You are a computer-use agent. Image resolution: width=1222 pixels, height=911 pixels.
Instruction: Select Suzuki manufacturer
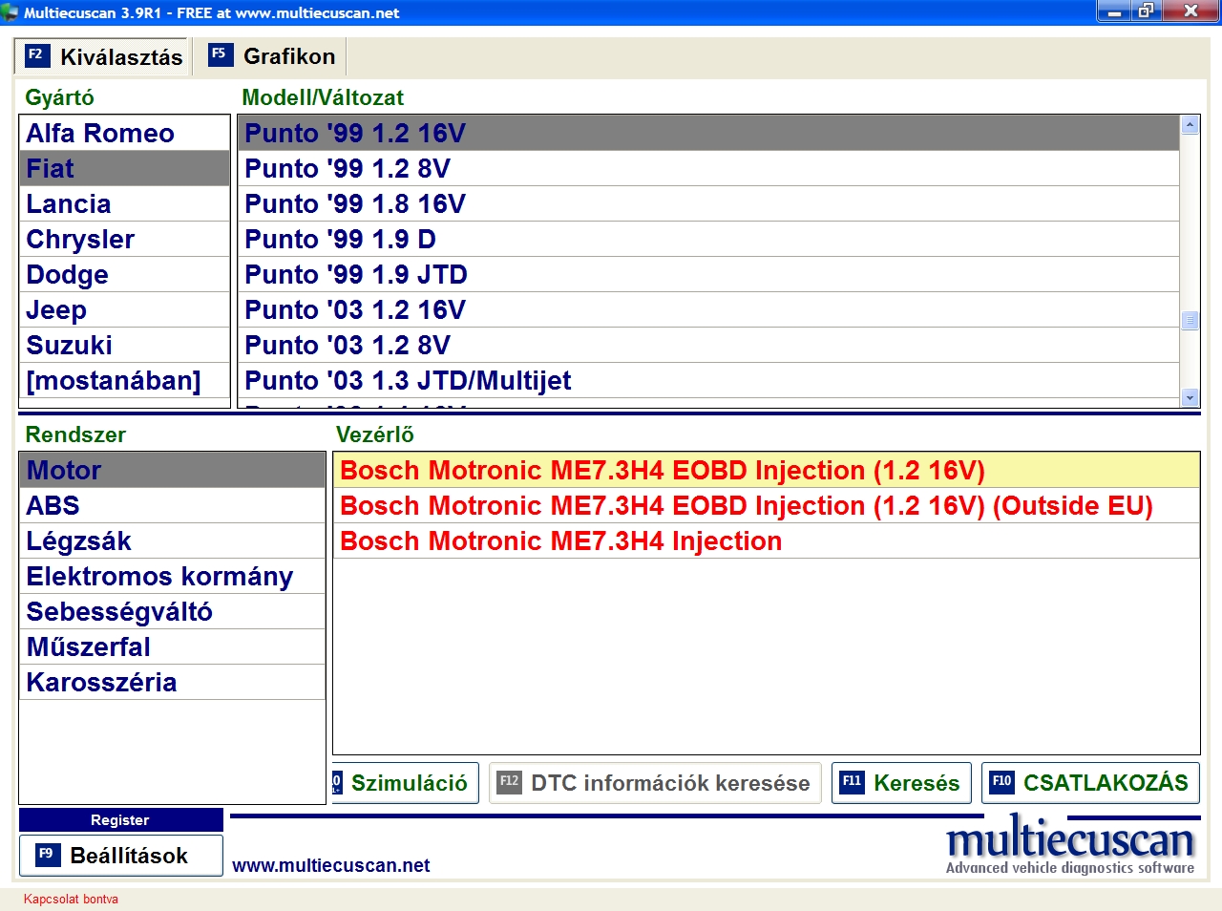point(124,346)
